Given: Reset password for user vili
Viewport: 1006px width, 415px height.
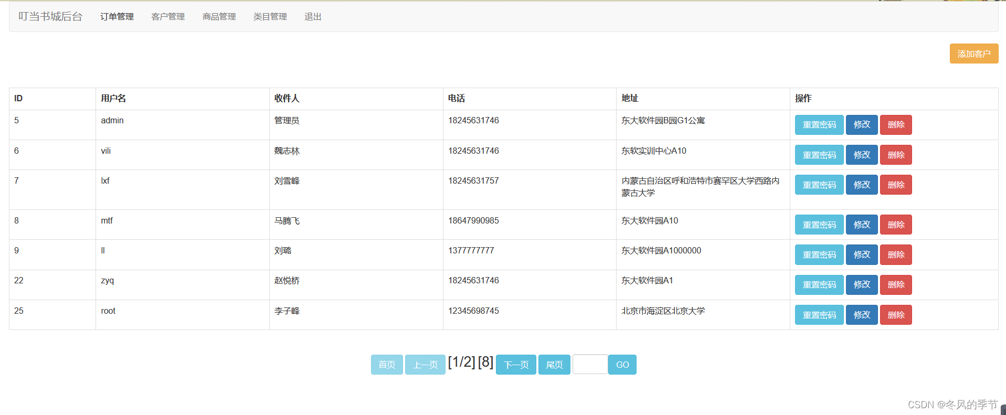Looking at the screenshot, I should point(819,155).
